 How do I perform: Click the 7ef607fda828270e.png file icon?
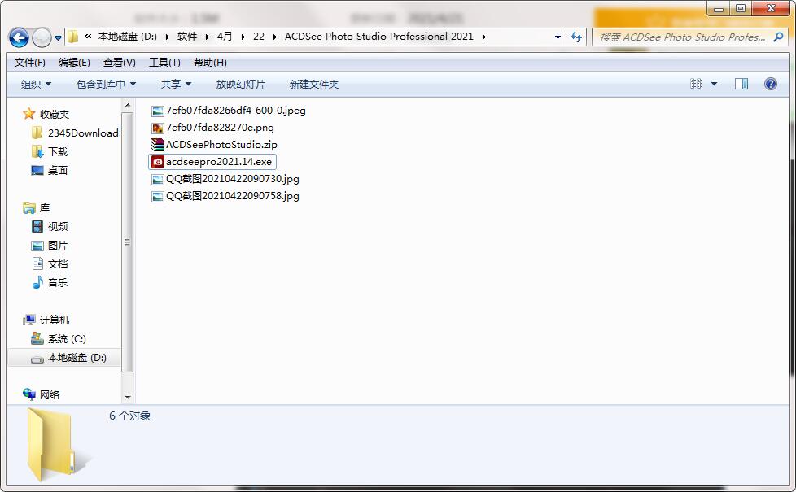point(158,128)
